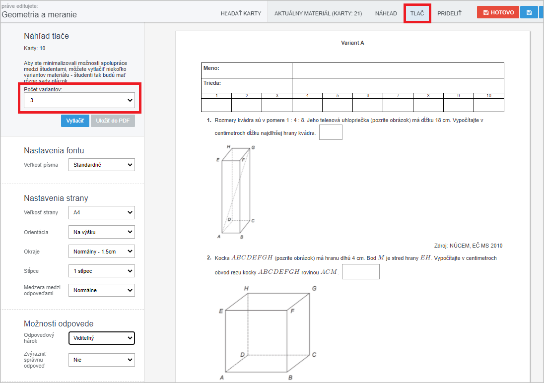This screenshot has width=544, height=383.
Task: Open the NÁHĽAD tab
Action: [x=386, y=13]
